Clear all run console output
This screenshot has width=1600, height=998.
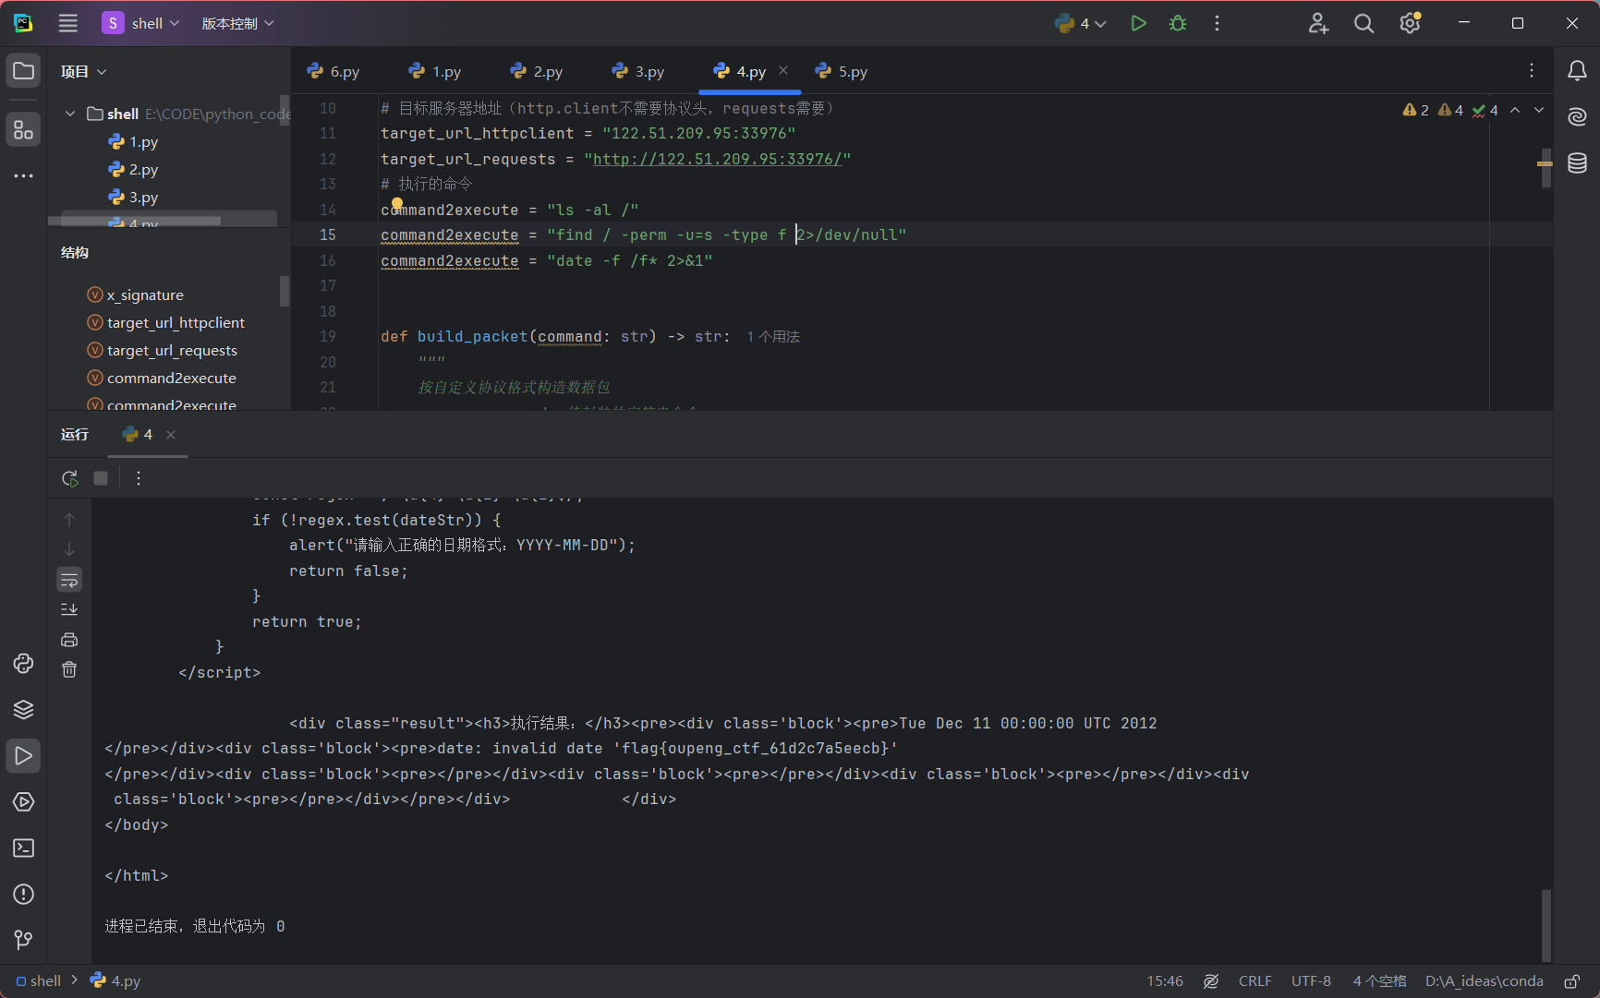pos(69,669)
